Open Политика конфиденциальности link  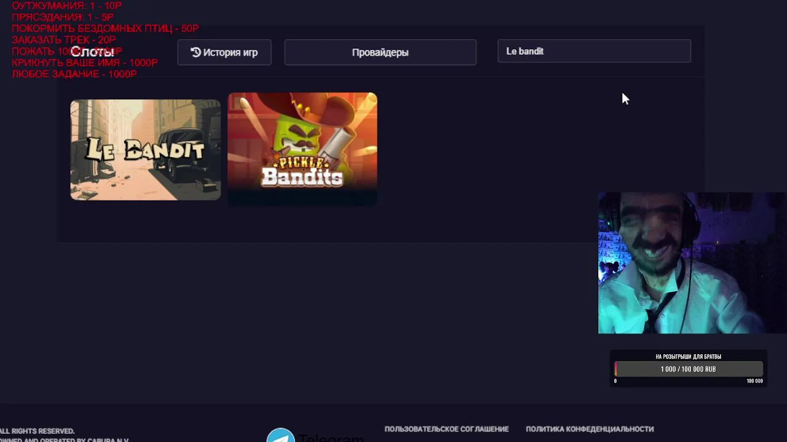coord(590,429)
